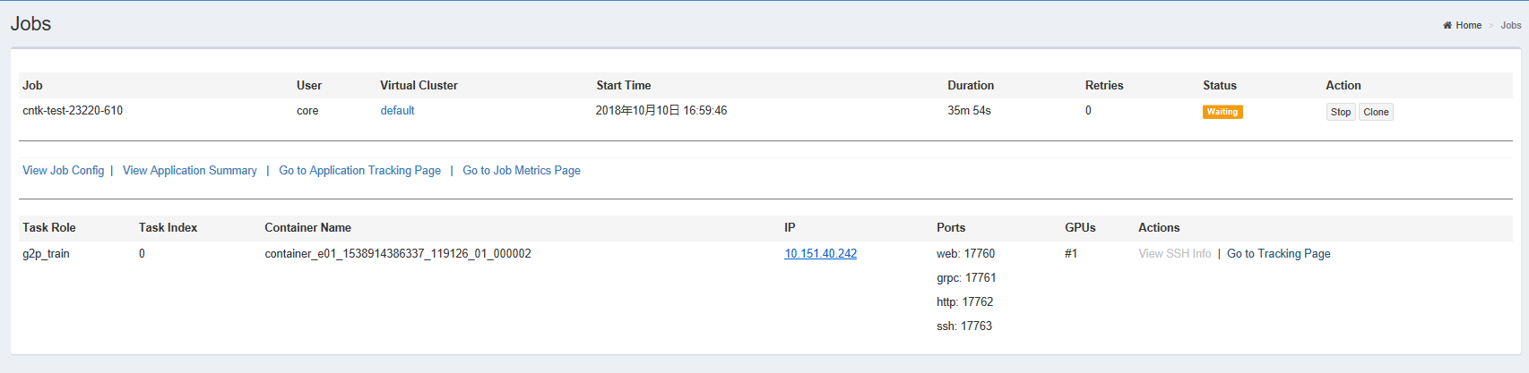1529x373 pixels.
Task: Clone the cntk-test-23220-610 job
Action: 1376,112
